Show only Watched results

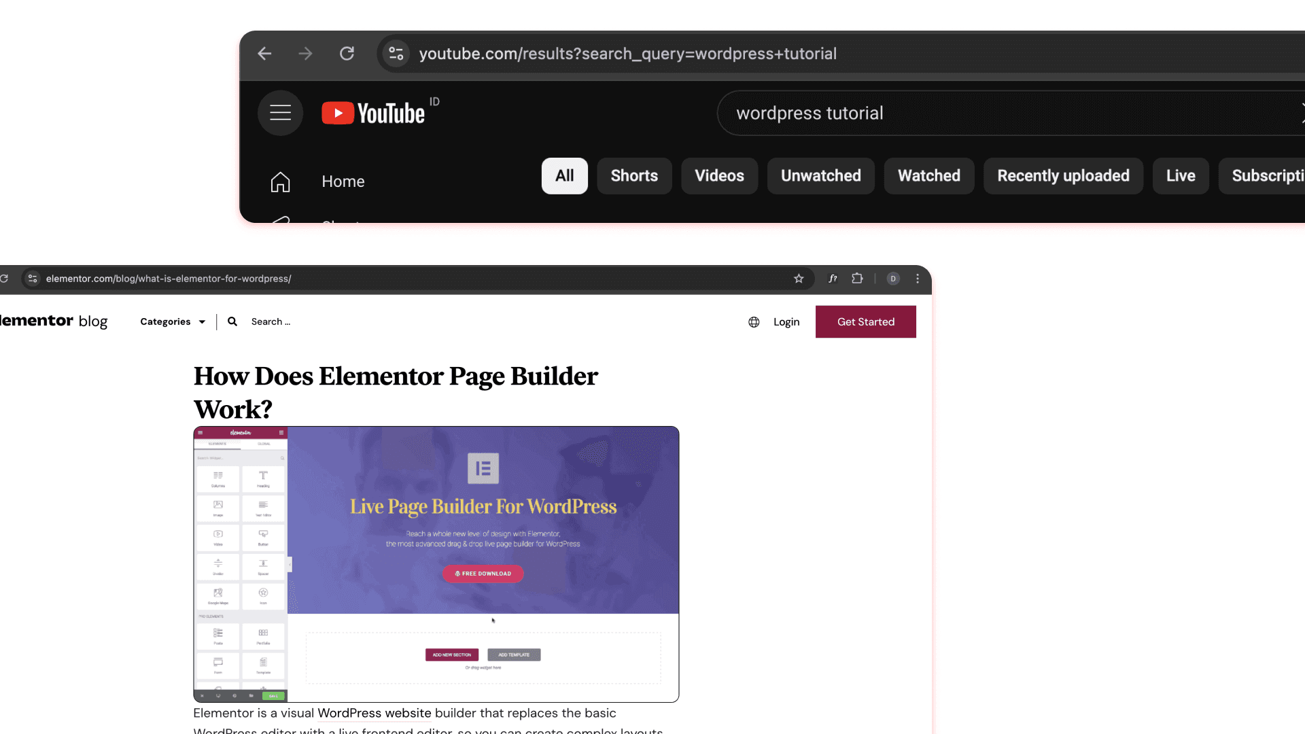pos(929,176)
